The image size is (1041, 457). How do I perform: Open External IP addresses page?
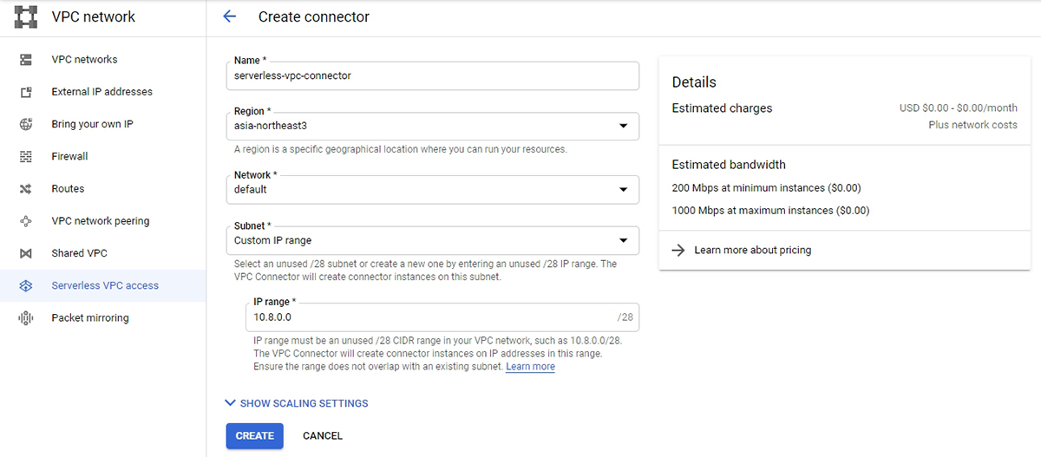pos(101,92)
